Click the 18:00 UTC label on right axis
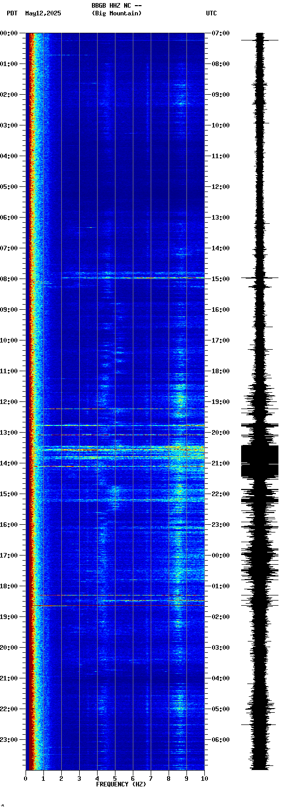The width and height of the screenshot is (282, 811). [x=221, y=371]
